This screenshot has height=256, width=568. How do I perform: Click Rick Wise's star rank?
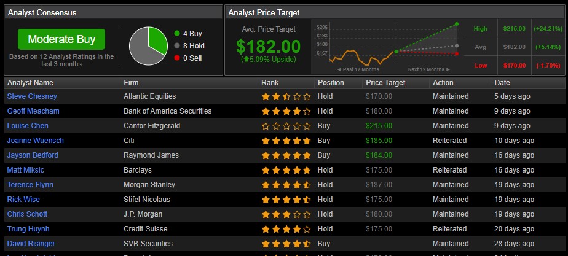(x=286, y=200)
